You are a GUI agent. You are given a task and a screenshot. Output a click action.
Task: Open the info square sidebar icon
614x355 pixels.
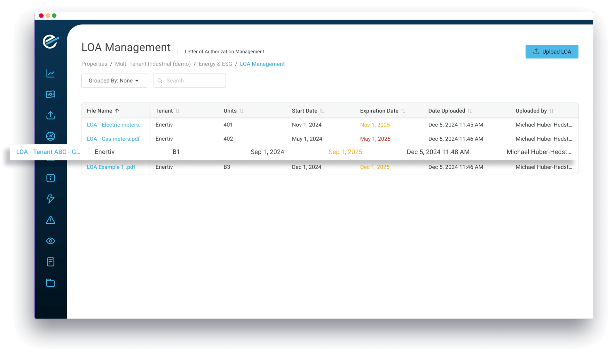tap(51, 178)
